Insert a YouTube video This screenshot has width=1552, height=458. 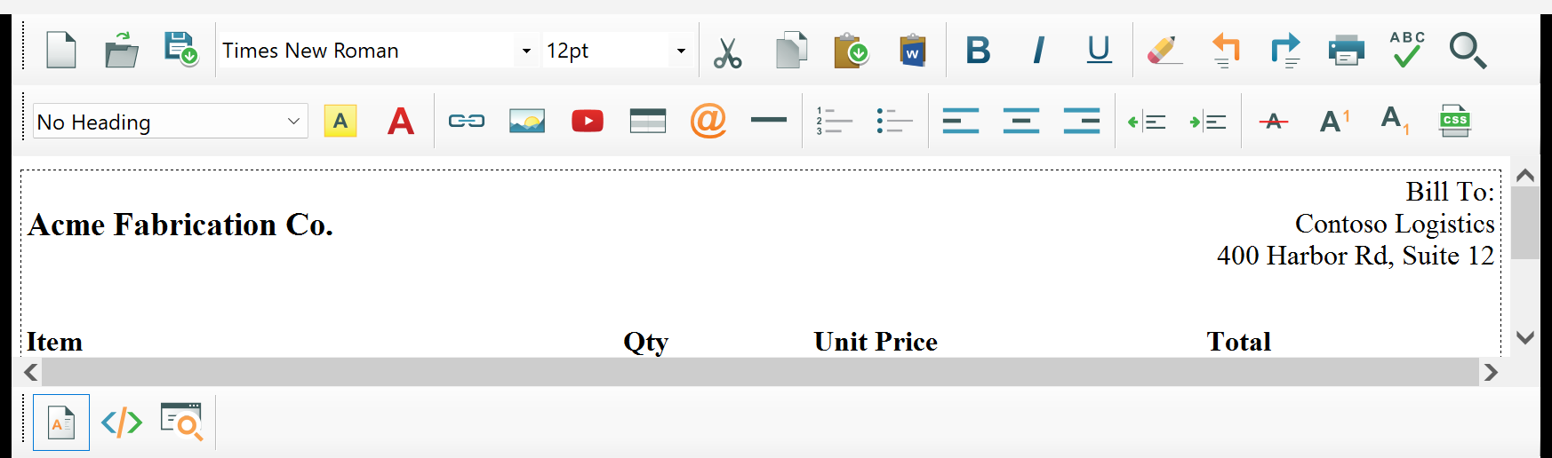pyautogui.click(x=588, y=121)
